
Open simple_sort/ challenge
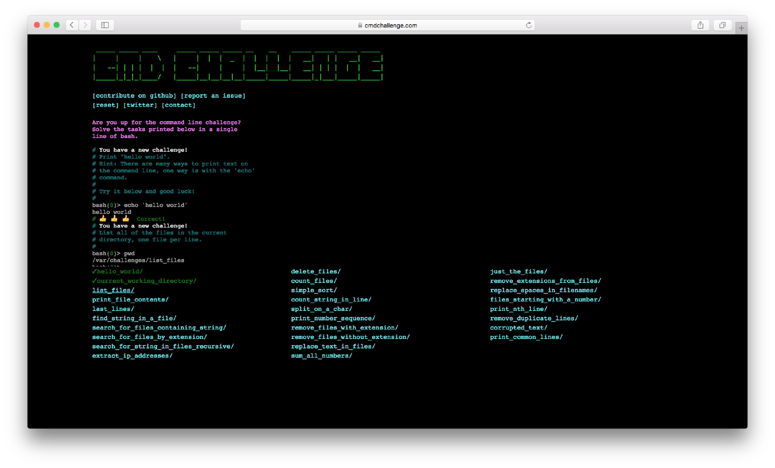pos(314,290)
